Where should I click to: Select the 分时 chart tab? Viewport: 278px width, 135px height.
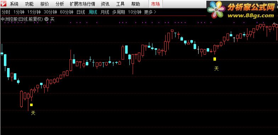6,12
